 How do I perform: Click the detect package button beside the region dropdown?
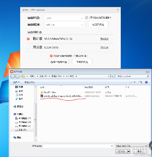(x=98, y=25)
